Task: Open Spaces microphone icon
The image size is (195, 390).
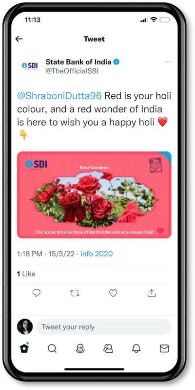Action: [80, 348]
